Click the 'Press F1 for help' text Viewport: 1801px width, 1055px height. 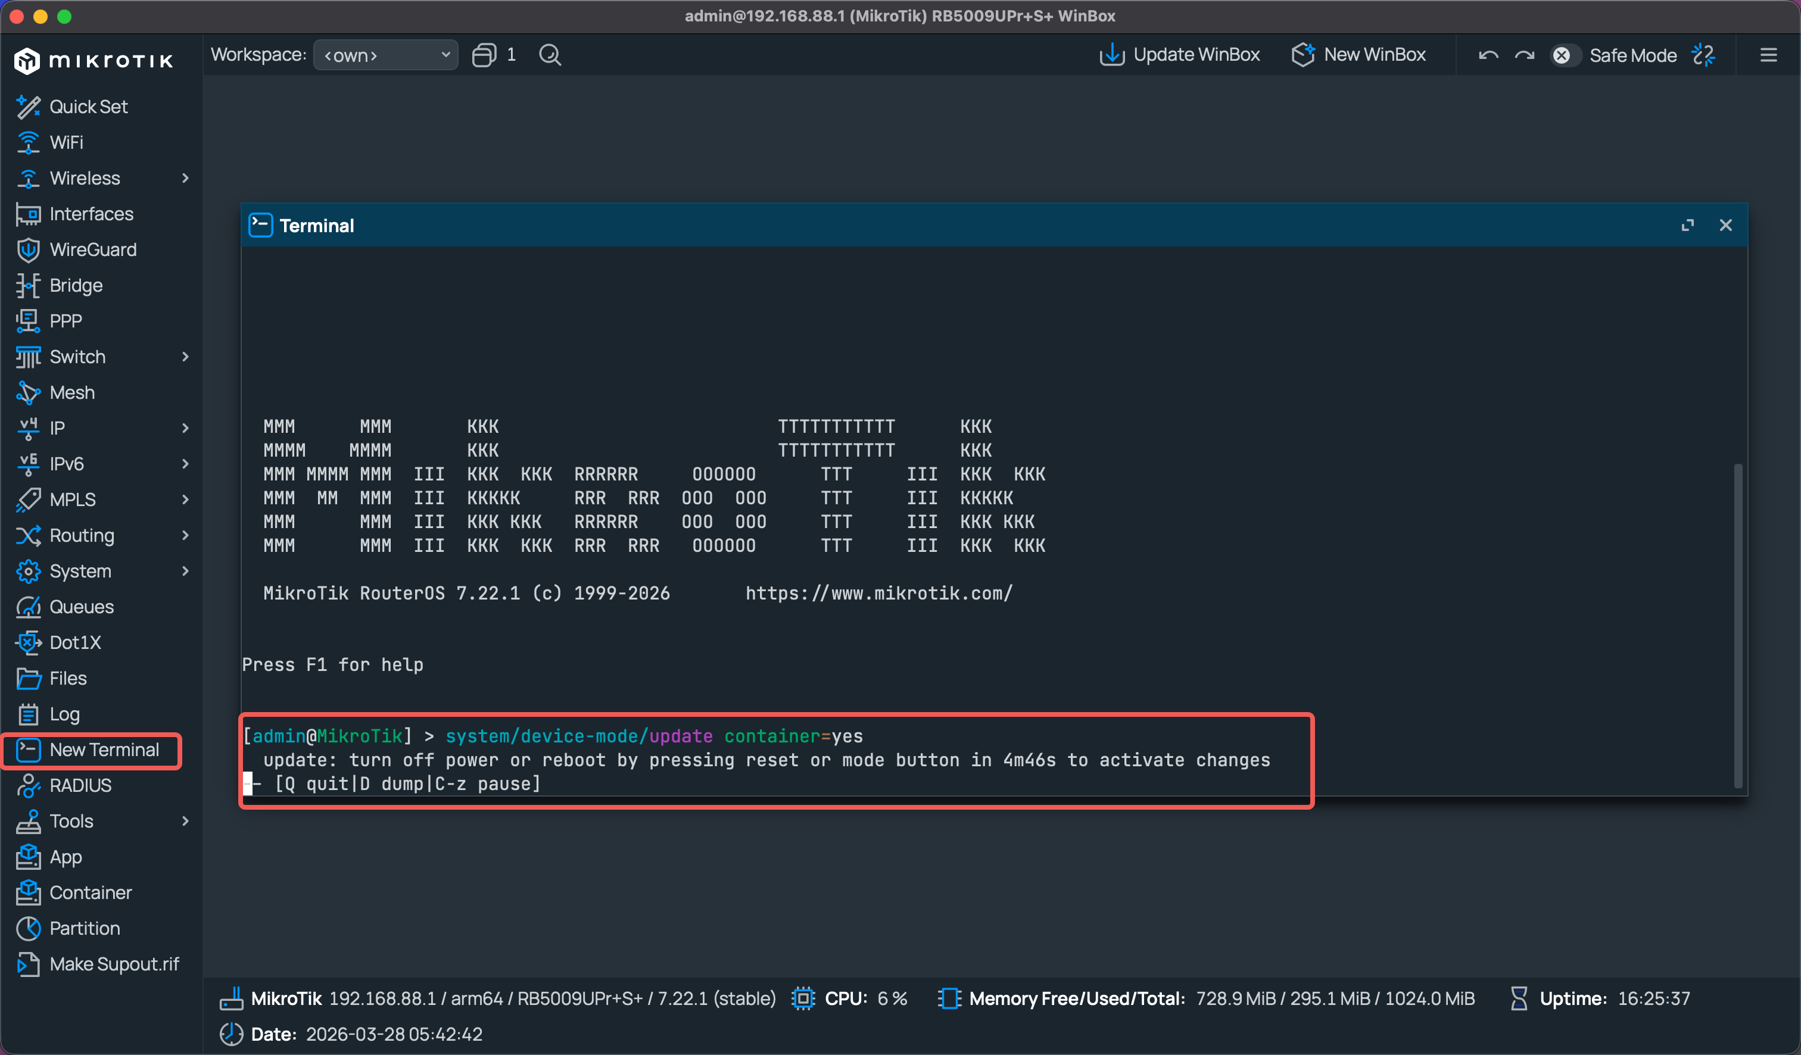pyautogui.click(x=333, y=664)
